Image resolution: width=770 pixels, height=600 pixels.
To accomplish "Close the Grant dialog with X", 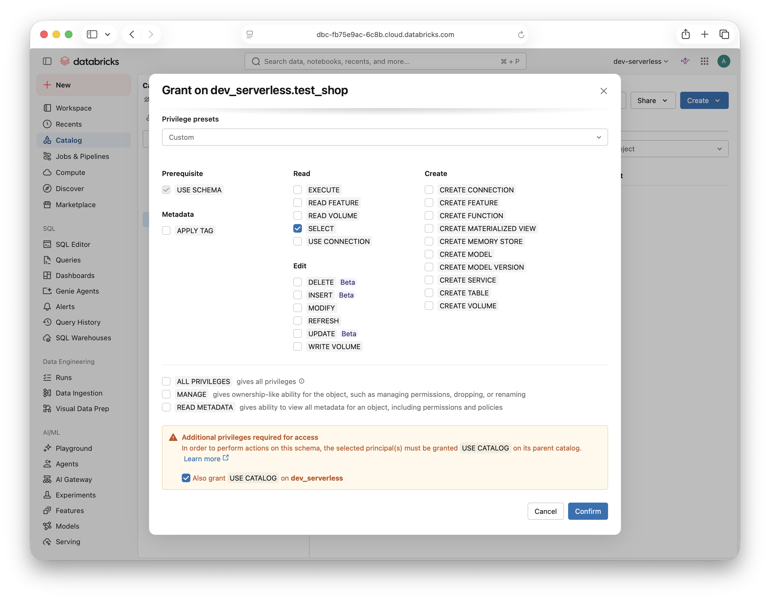I will click(x=604, y=91).
